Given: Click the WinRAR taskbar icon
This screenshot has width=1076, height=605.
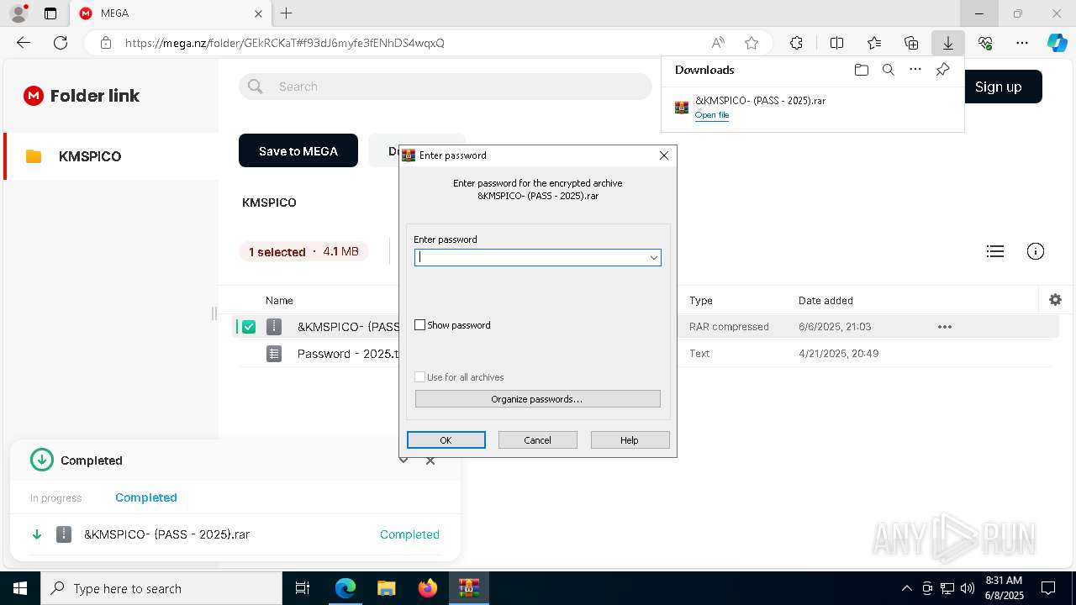Looking at the screenshot, I should (x=469, y=588).
